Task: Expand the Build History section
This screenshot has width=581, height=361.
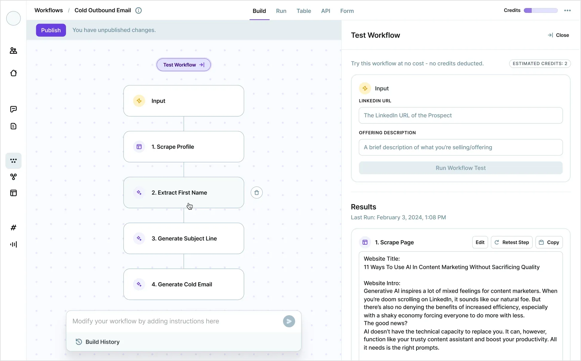Action: 102,341
